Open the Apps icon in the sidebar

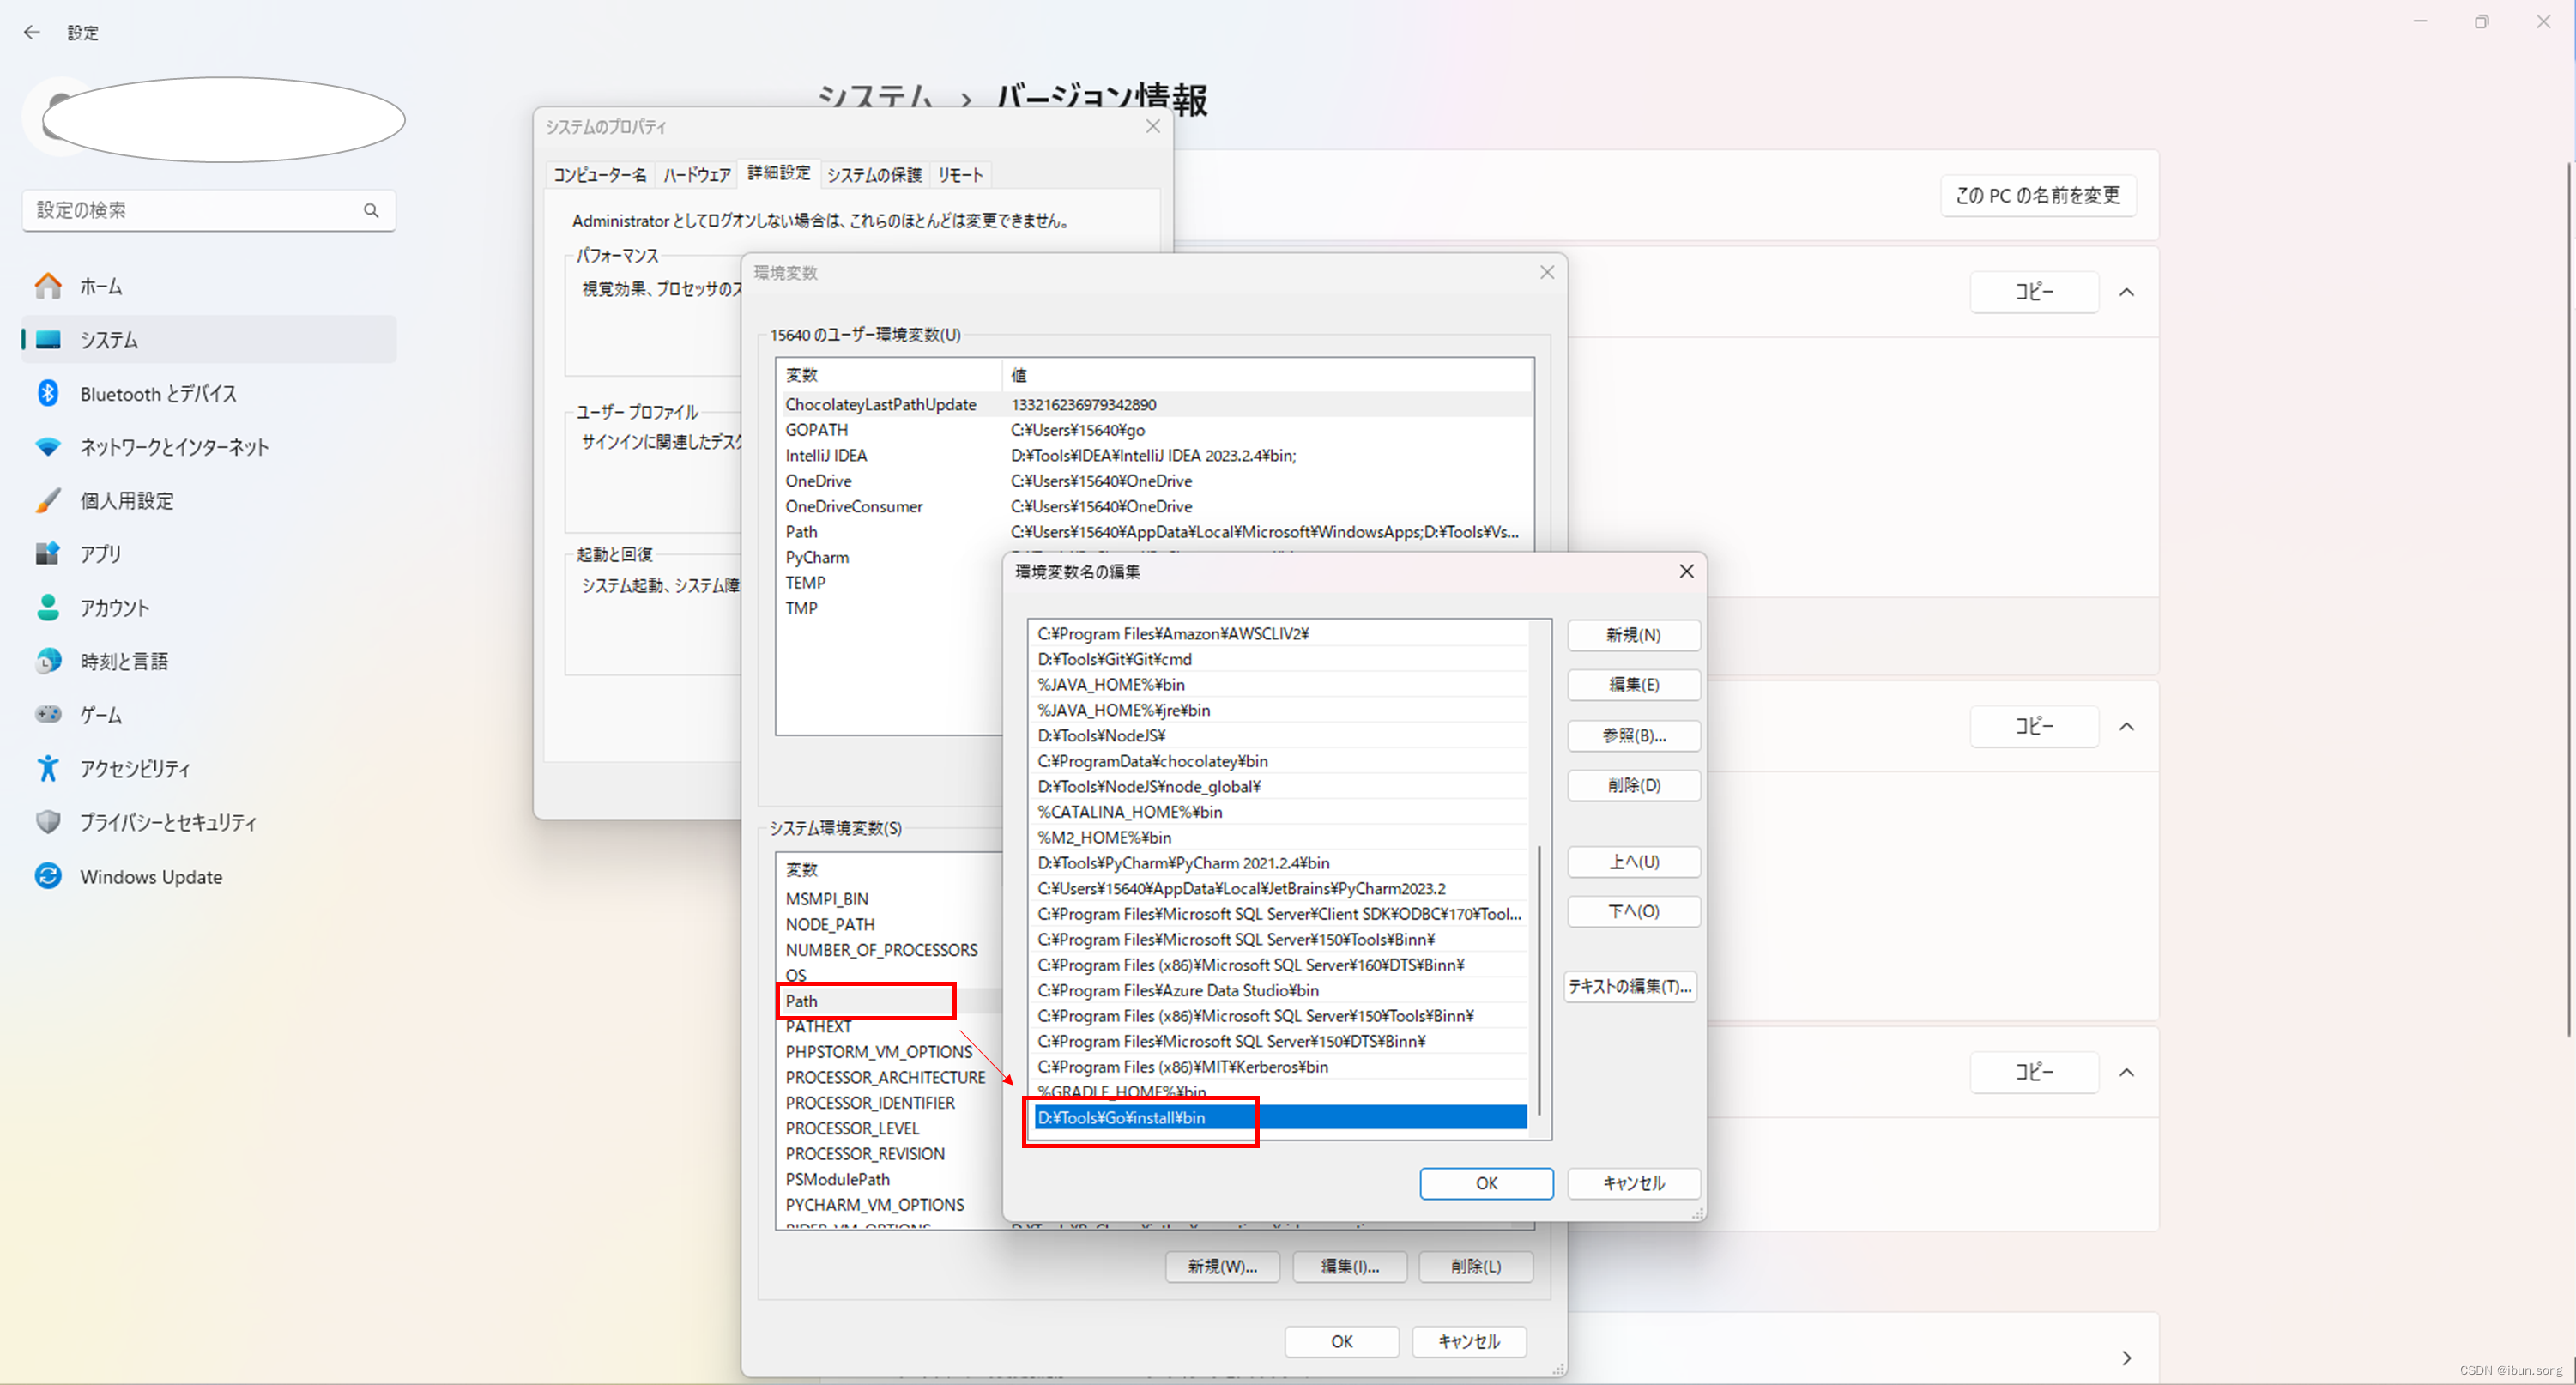pos(48,554)
